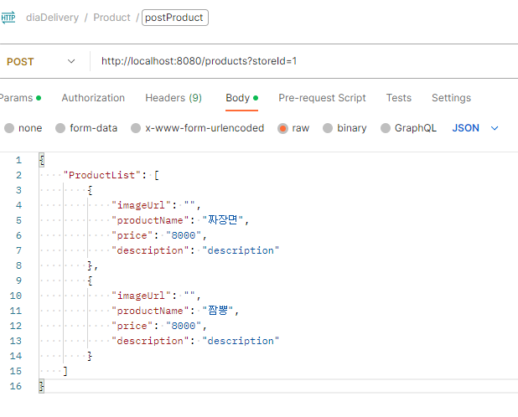Open the Pre-request Script tab

pos(322,98)
